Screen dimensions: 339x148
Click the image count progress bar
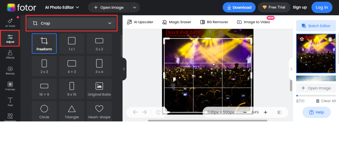tap(316, 96)
